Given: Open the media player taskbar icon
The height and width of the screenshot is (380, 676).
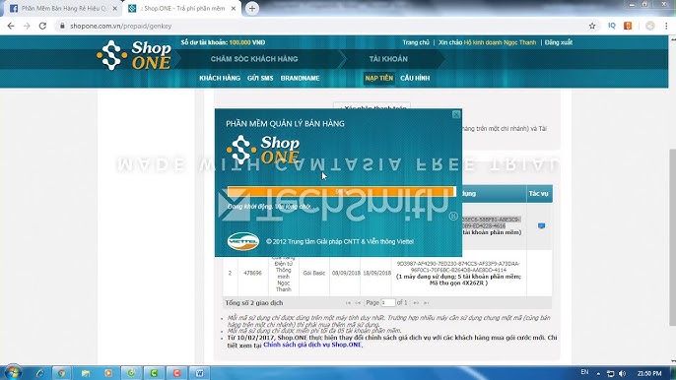Looking at the screenshot, I should 108,373.
